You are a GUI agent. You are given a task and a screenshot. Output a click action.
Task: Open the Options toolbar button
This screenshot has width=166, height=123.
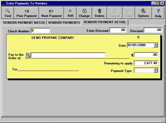point(143,13)
